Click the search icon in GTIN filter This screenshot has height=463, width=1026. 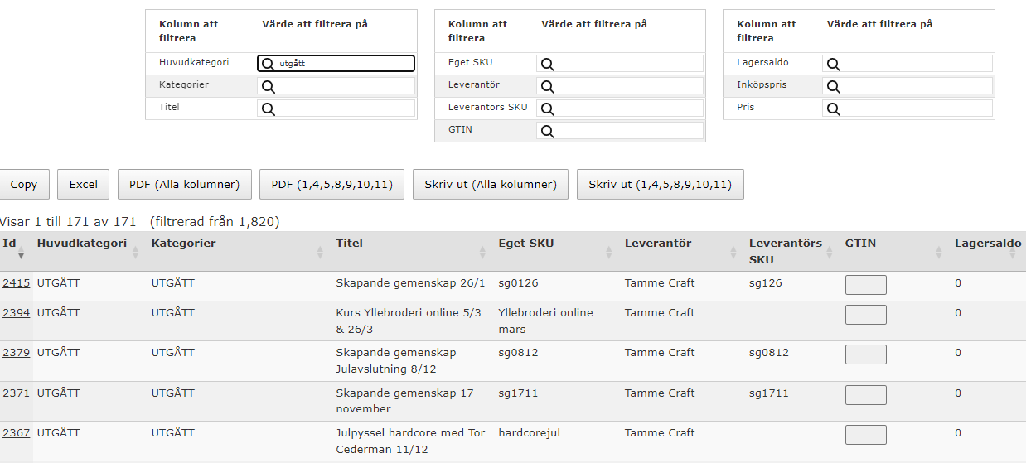point(547,131)
